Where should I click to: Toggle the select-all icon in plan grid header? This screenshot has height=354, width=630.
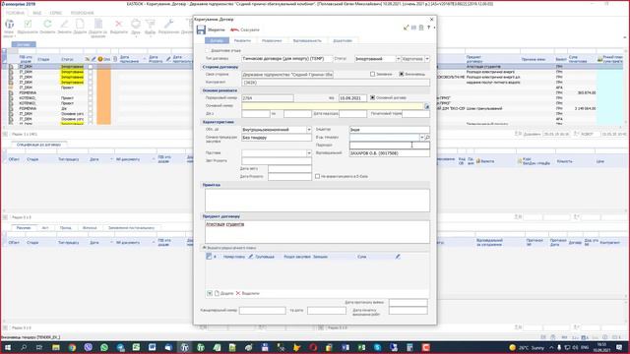(x=209, y=257)
